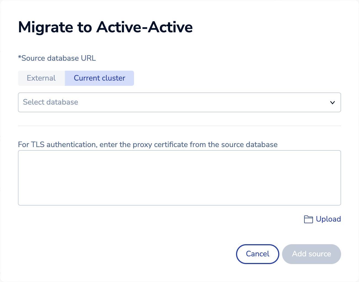Click the required asterisk before Source database

[20, 58]
